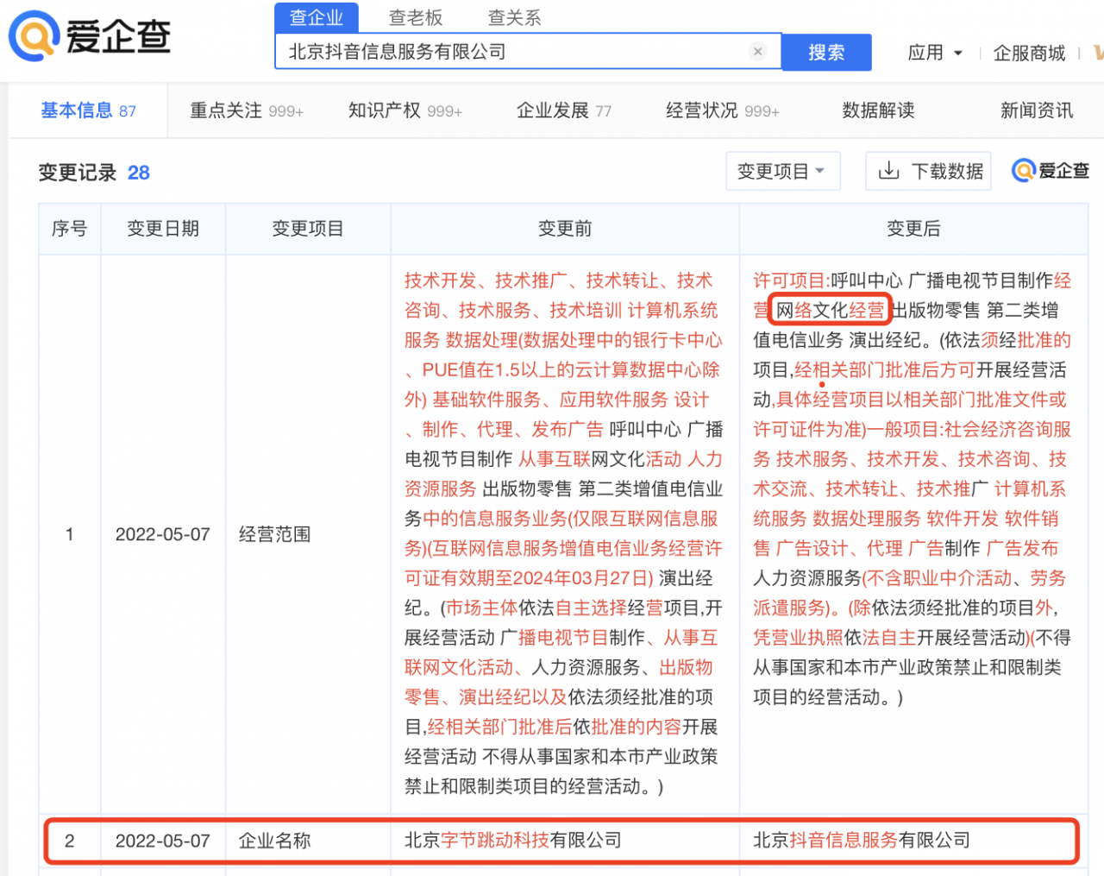Select the 基本信息 87 tab
This screenshot has width=1104, height=876.
tap(87, 110)
